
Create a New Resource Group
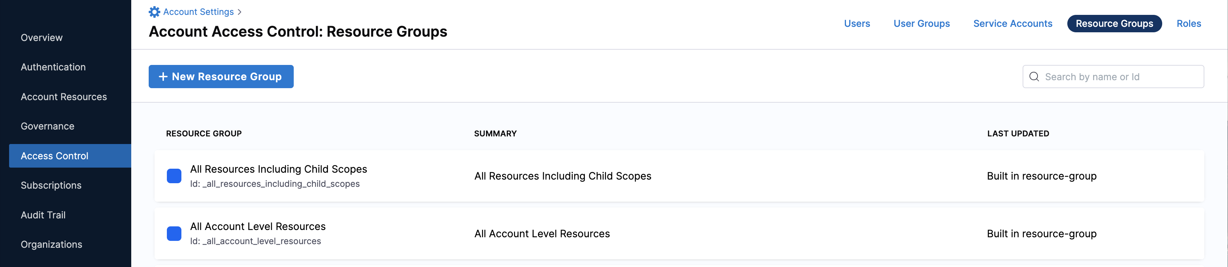[221, 77]
